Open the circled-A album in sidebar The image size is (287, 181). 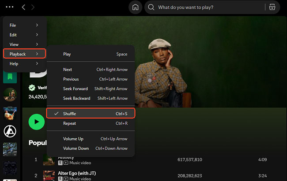click(x=10, y=131)
